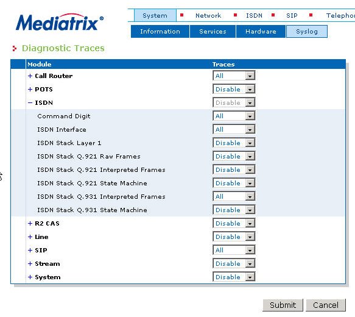The width and height of the screenshot is (355, 317).
Task: Open the System top menu tab
Action: 155,16
